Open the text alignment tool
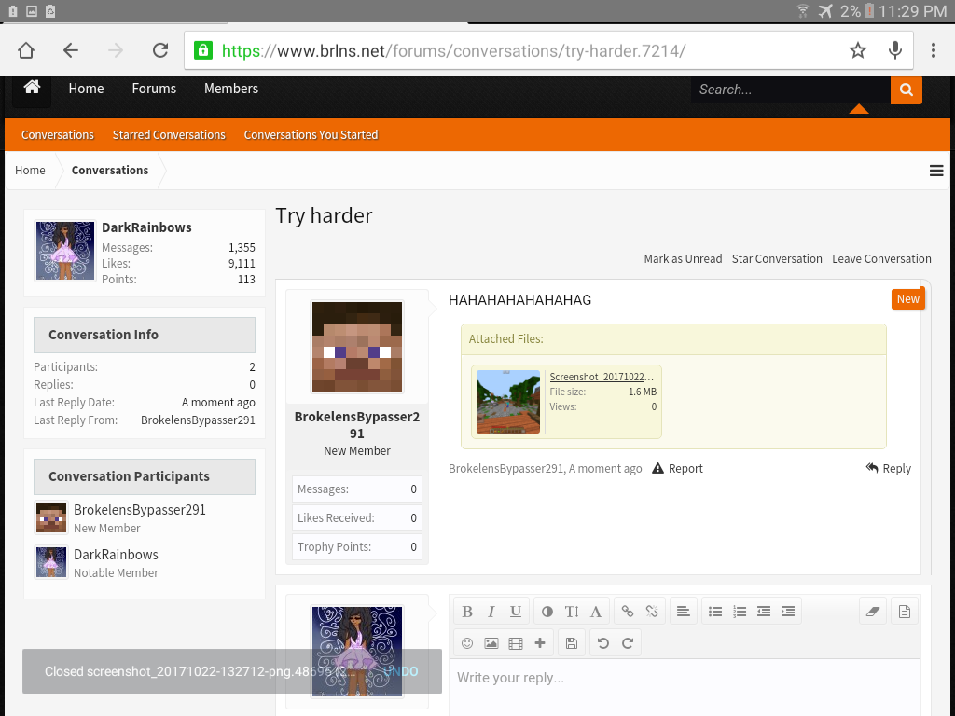Screen dimensions: 955x716 684,612
